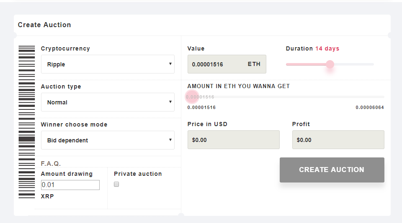
Task: Click the XRP unit label
Action: [x=47, y=196]
